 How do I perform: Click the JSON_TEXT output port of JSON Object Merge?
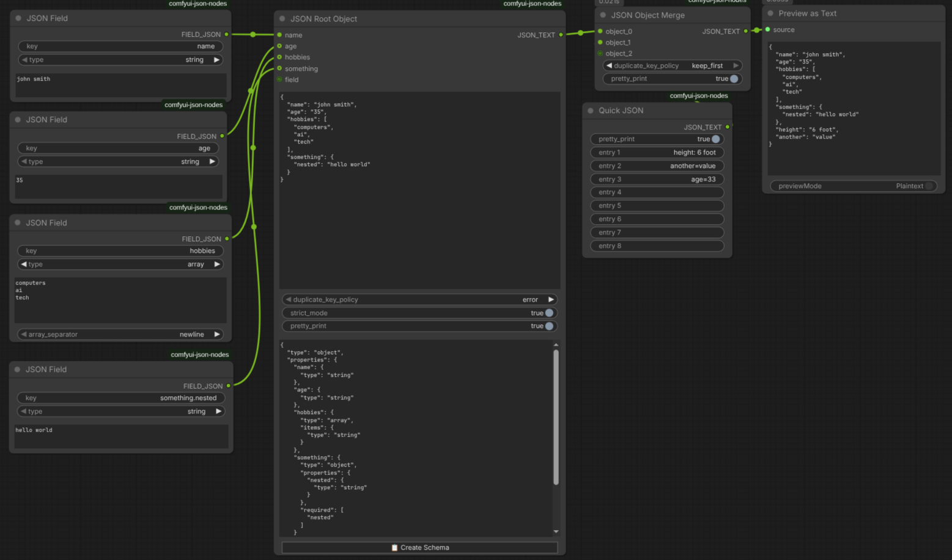coord(745,31)
